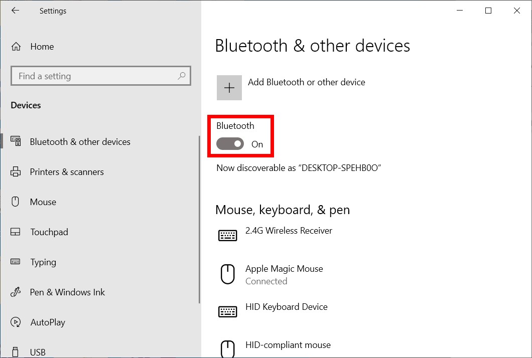The image size is (532, 358).
Task: Open the Mouse settings page
Action: (43, 202)
